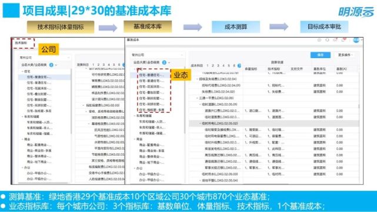This screenshot has width=377, height=212.
Task: Open the user avatar menu in 基准成本 window
Action: pyautogui.click(x=356, y=40)
